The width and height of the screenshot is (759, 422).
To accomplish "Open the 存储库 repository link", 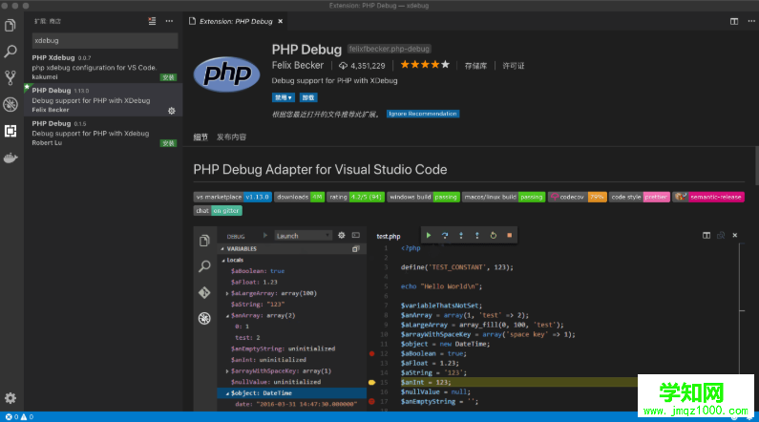I will coord(475,66).
